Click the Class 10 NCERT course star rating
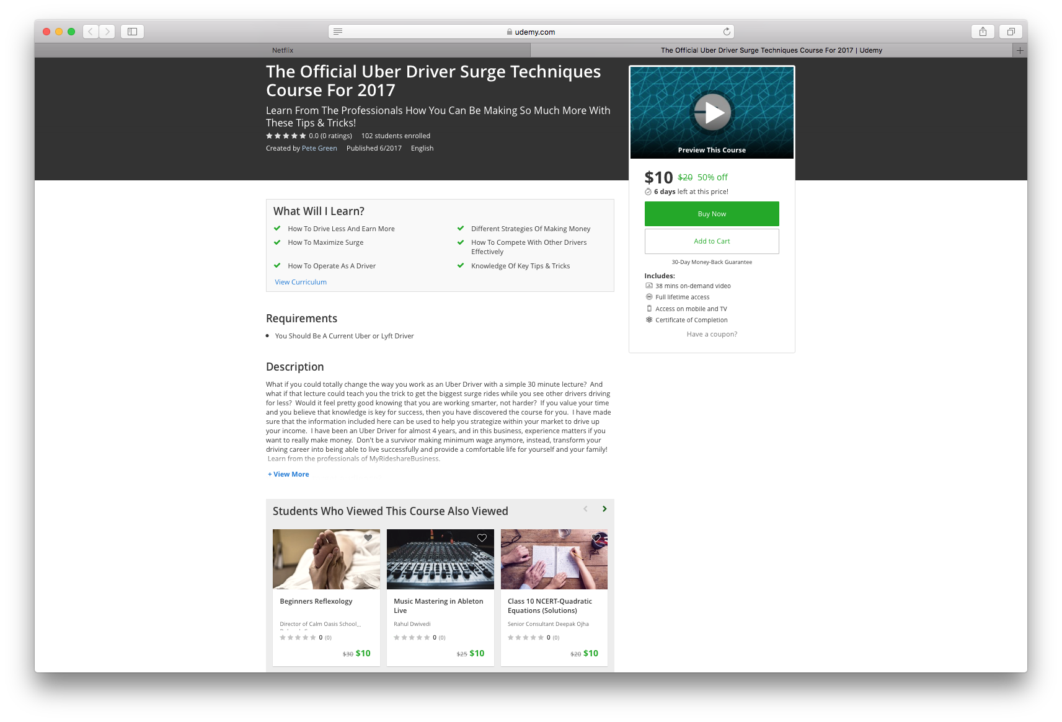 coord(526,637)
